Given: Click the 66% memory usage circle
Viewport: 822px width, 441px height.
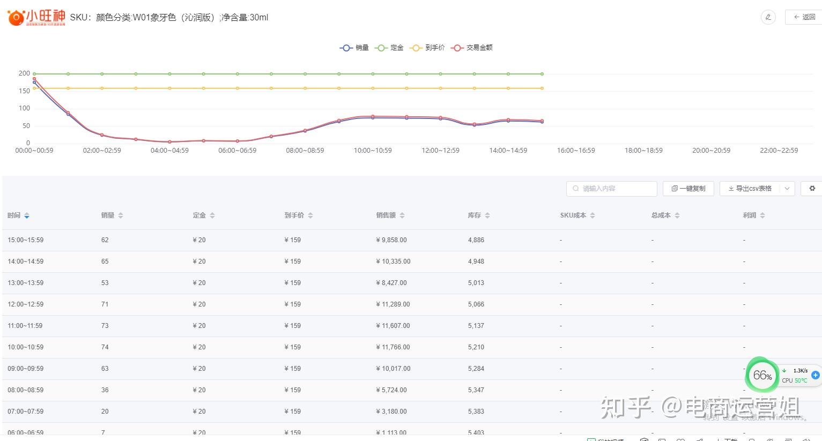Looking at the screenshot, I should [762, 375].
